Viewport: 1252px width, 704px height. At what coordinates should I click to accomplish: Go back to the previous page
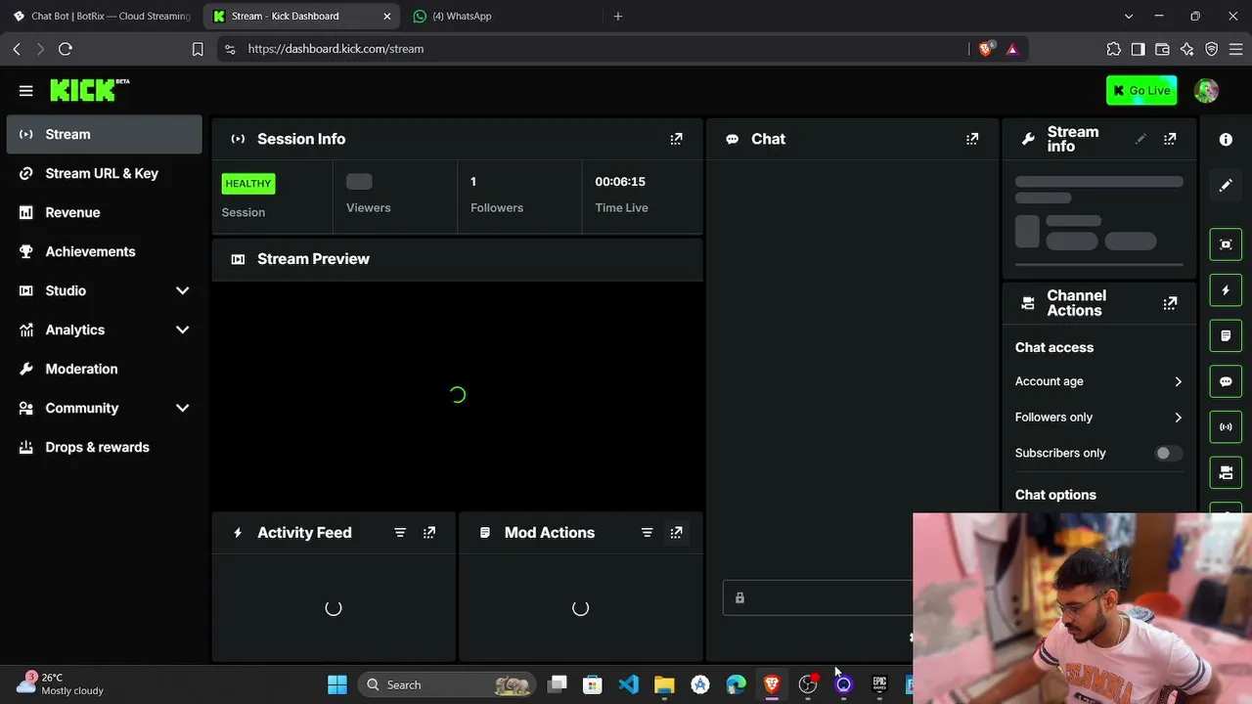tap(17, 49)
